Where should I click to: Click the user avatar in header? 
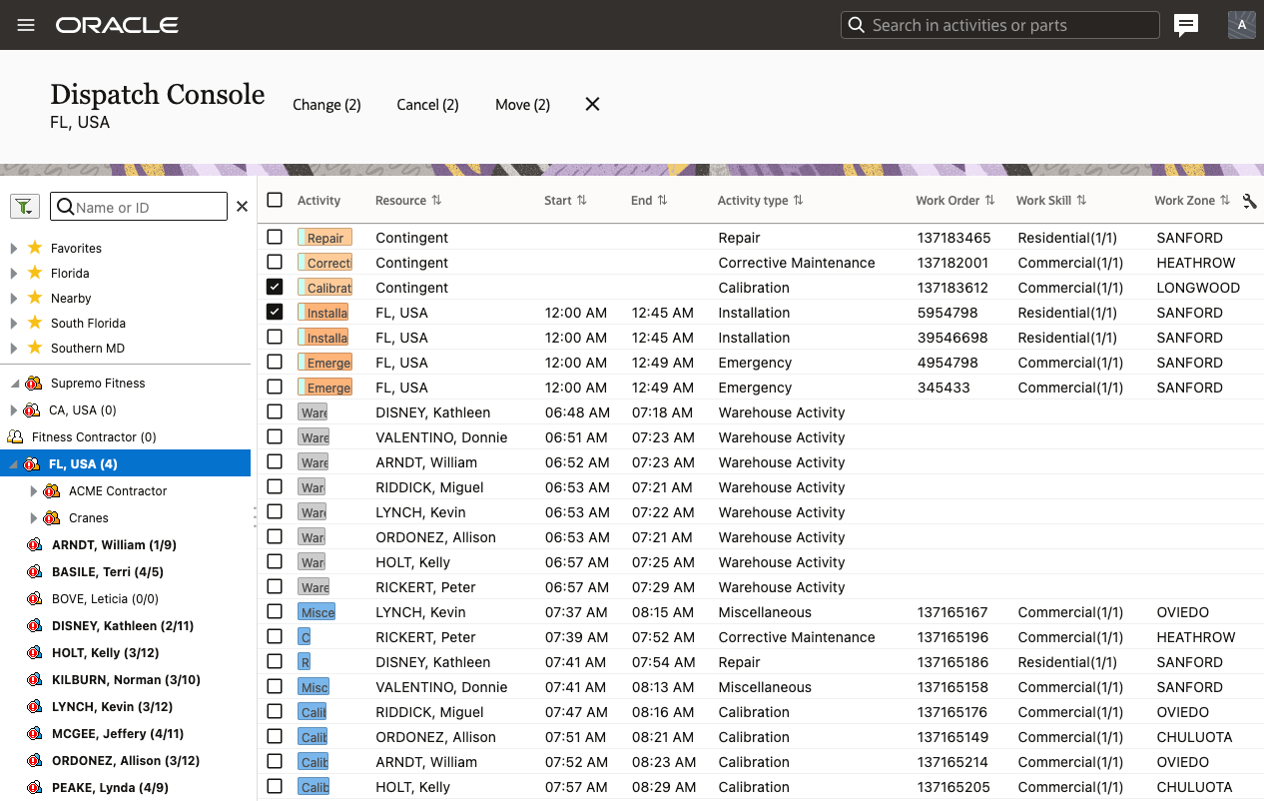(1241, 25)
